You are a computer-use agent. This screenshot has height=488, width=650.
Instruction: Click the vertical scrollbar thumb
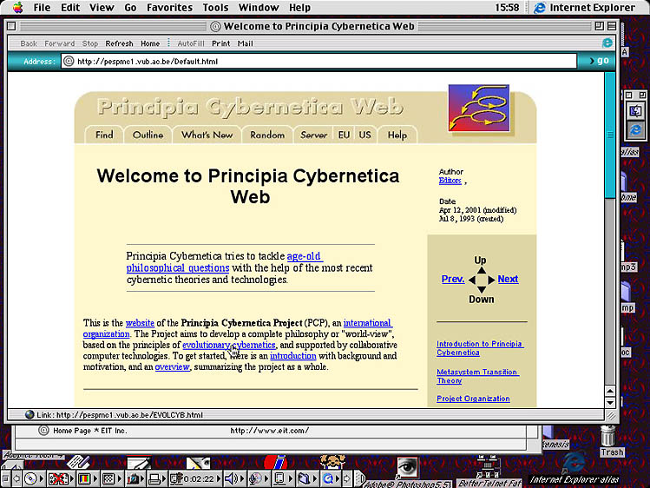pyautogui.click(x=610, y=135)
